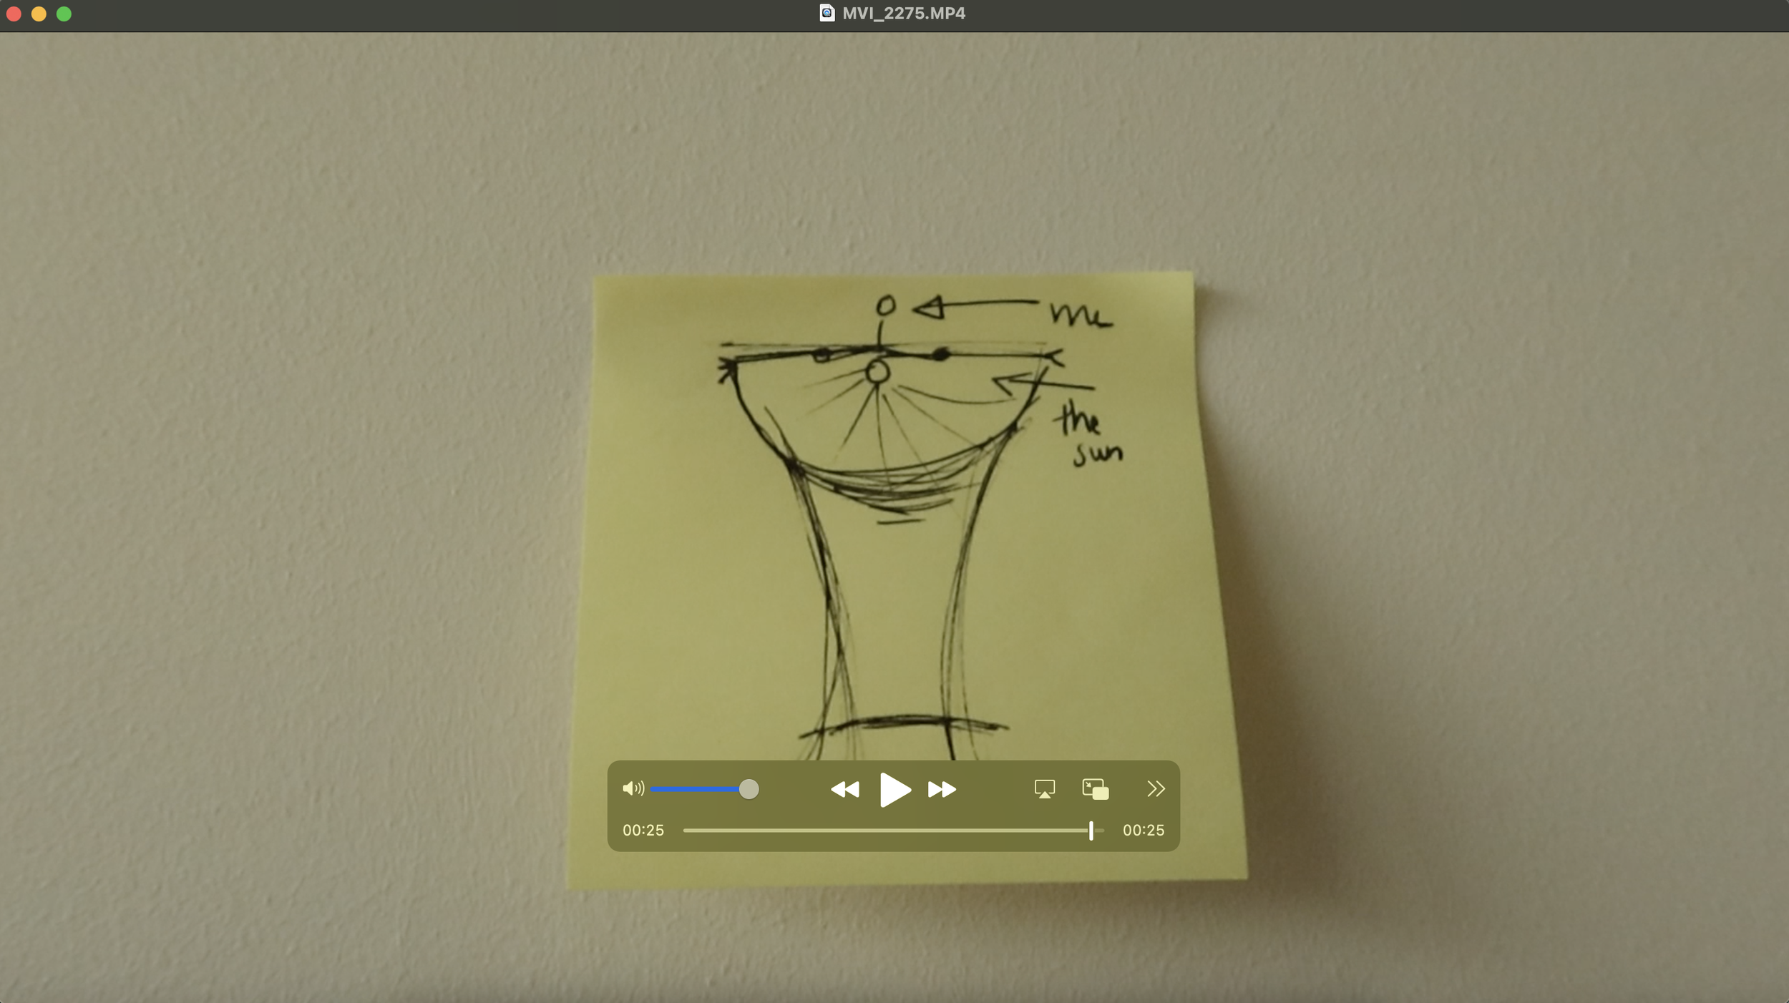Click the elapsed time label on left
The width and height of the screenshot is (1789, 1003).
[643, 831]
